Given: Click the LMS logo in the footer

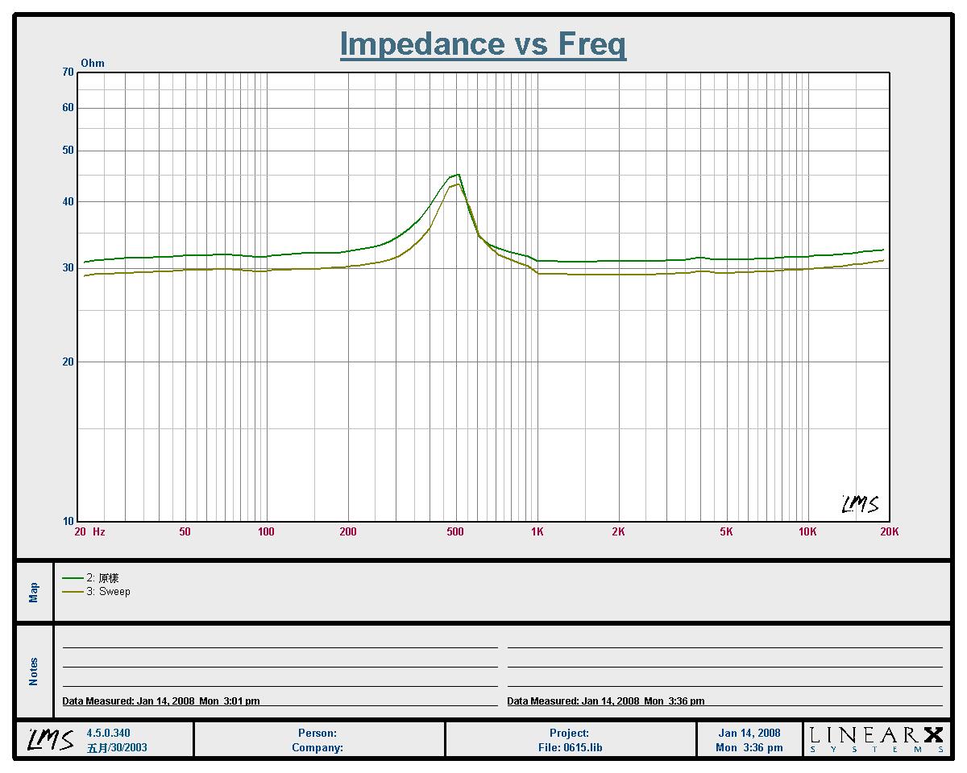Looking at the screenshot, I should 50,739.
